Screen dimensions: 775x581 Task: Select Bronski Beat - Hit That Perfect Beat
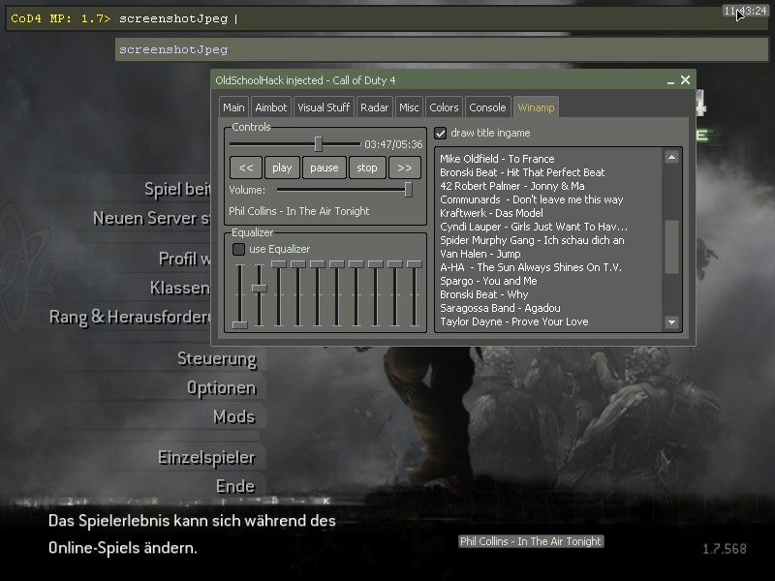[x=522, y=172]
